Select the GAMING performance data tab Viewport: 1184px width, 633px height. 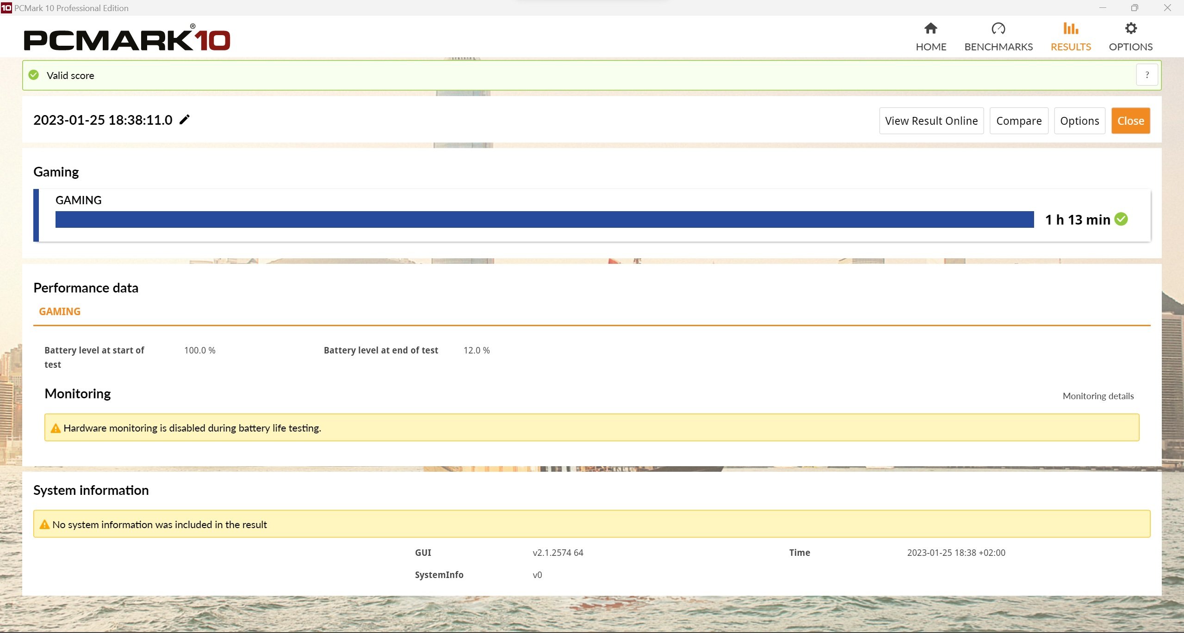(x=60, y=312)
